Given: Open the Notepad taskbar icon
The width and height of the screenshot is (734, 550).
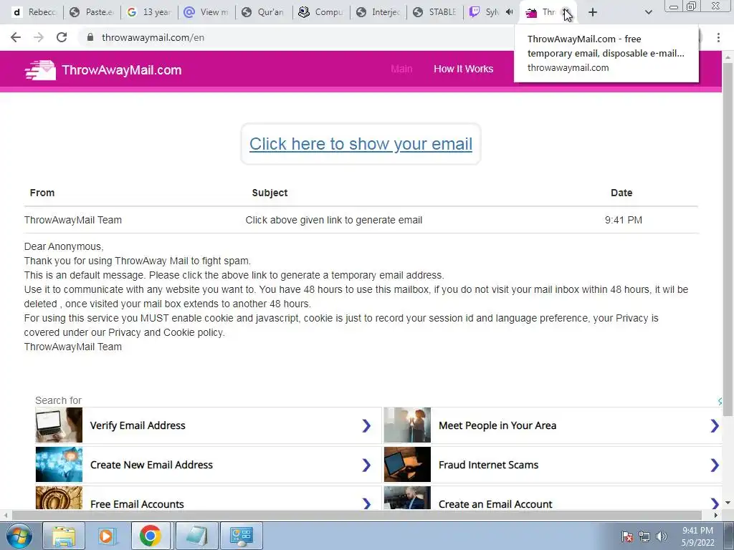Looking at the screenshot, I should [x=197, y=536].
